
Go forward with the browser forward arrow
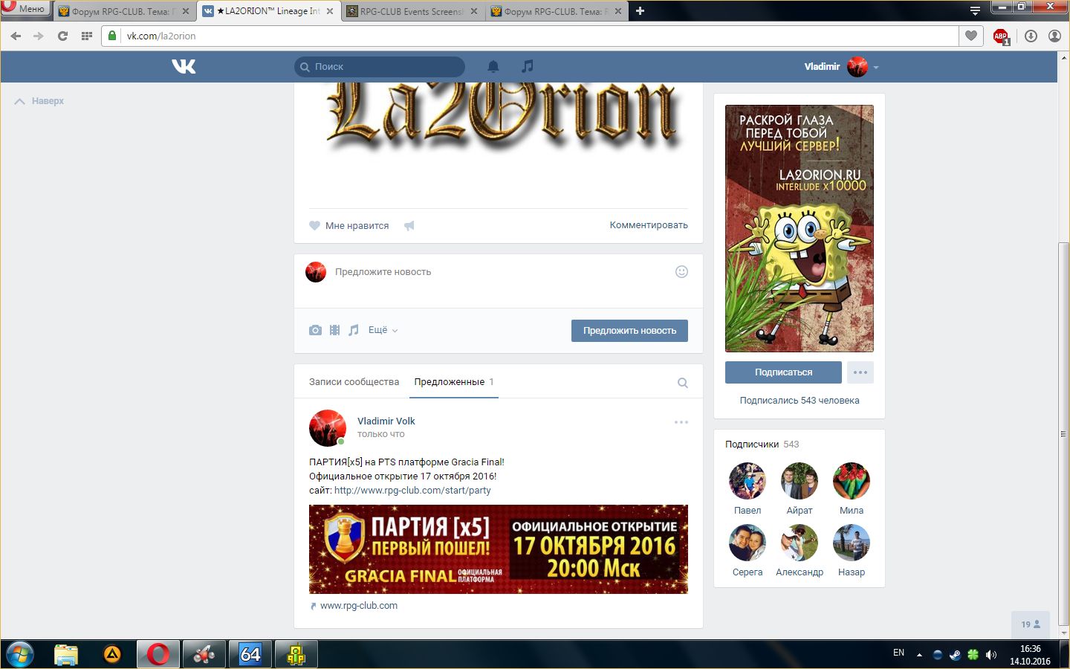point(39,36)
